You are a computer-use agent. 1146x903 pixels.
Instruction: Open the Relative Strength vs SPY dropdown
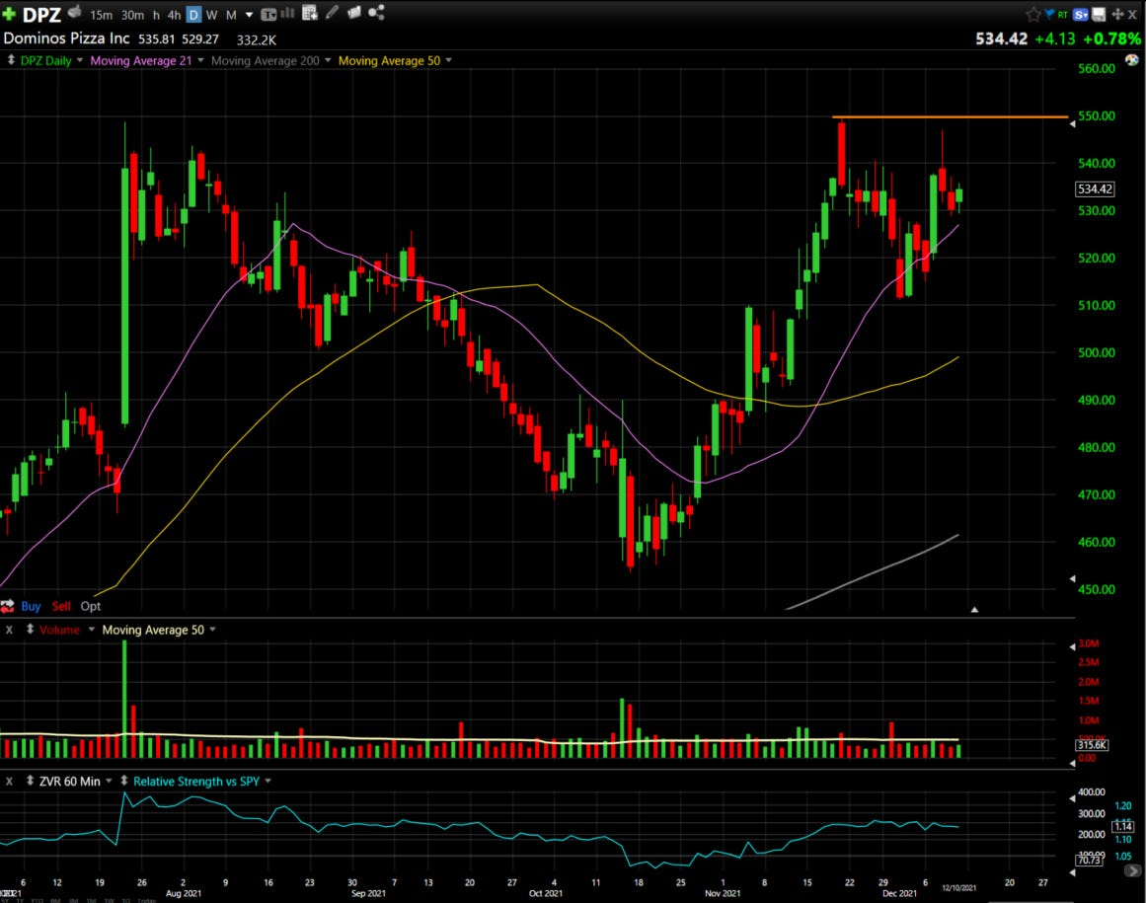[268, 782]
